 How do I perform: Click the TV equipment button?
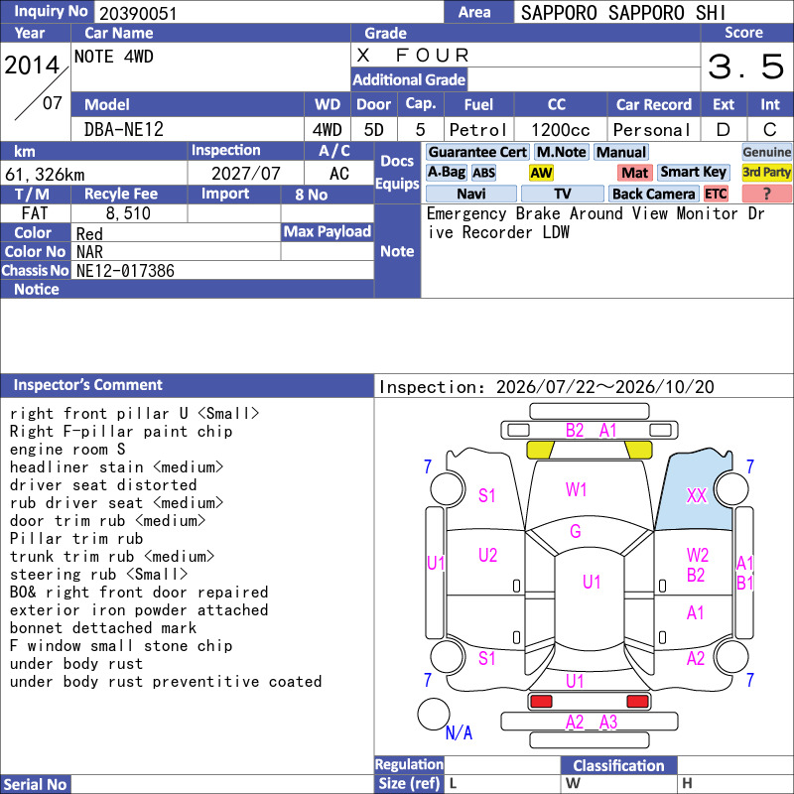pos(562,194)
